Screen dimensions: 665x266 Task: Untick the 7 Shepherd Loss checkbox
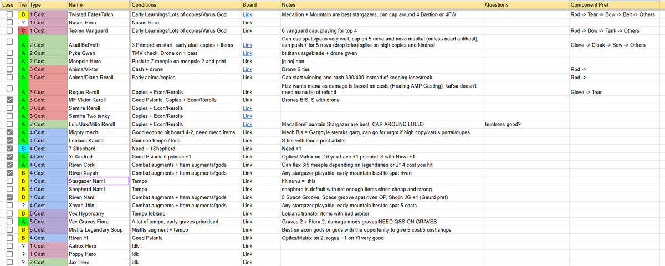point(9,149)
